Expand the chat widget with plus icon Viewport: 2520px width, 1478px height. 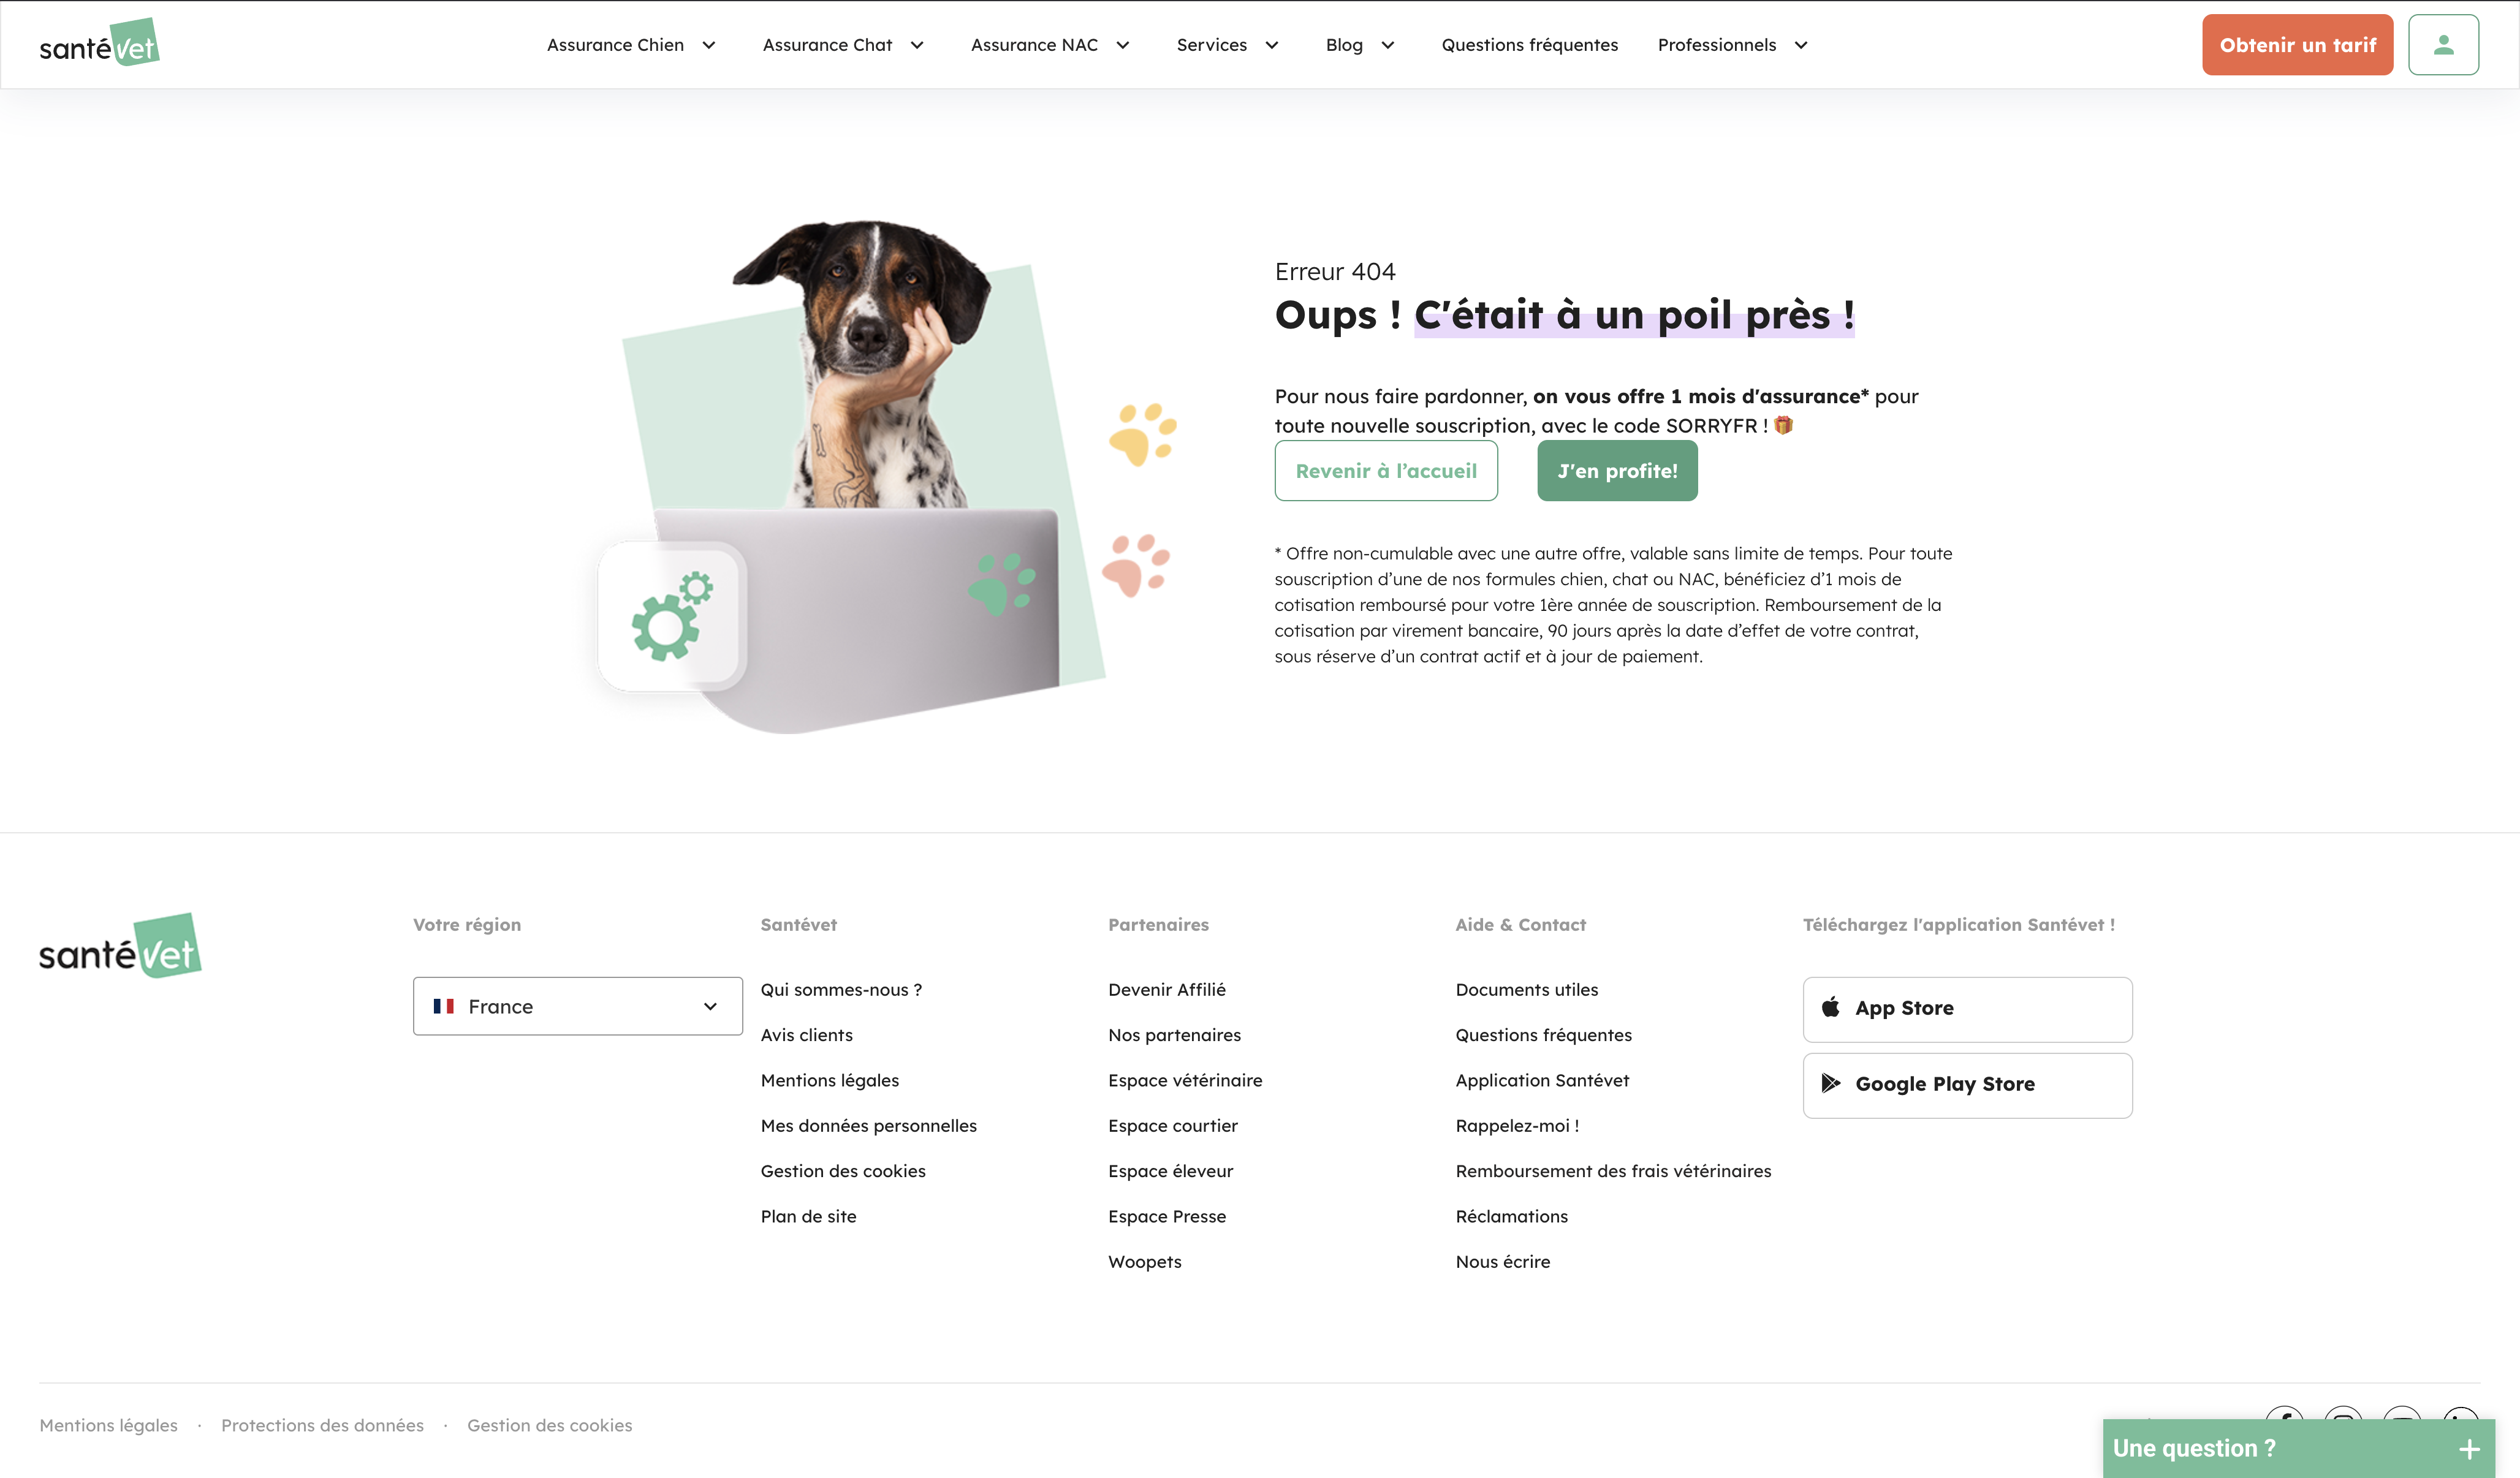(x=2469, y=1449)
